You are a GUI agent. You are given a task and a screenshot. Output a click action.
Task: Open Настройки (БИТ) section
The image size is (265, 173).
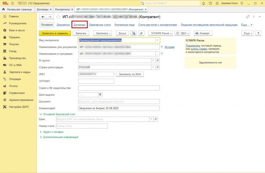19,107
